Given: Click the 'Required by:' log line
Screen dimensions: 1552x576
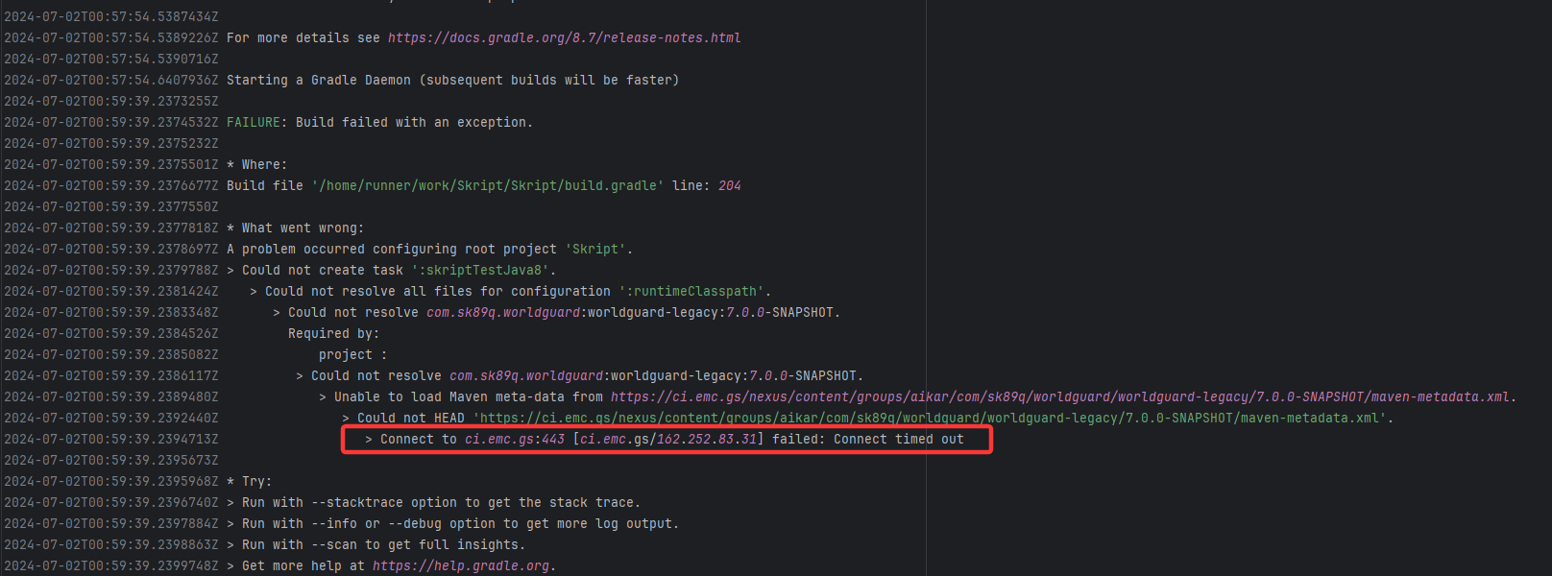Looking at the screenshot, I should click(333, 334).
